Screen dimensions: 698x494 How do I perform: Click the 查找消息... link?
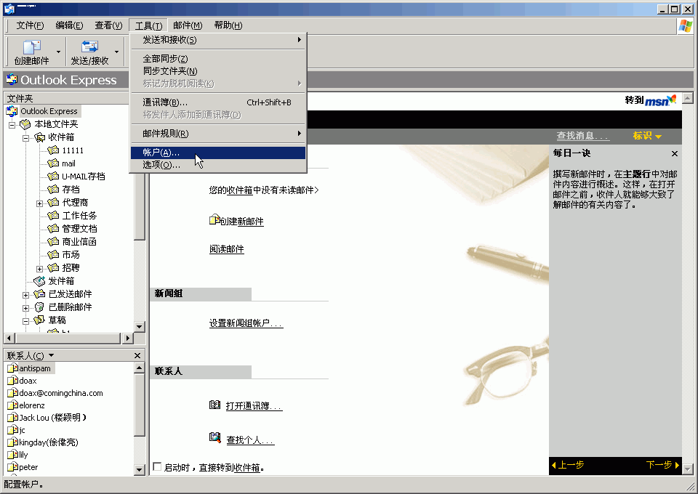(582, 136)
